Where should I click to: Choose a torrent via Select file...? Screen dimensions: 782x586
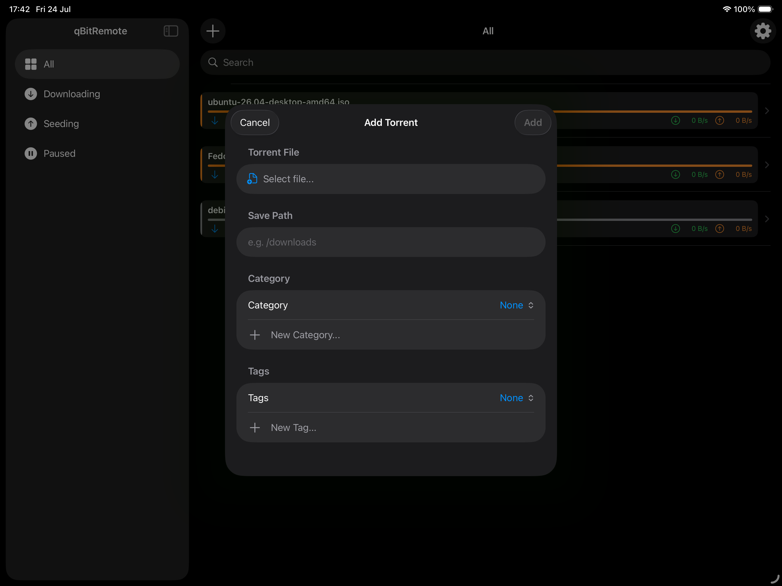point(391,179)
